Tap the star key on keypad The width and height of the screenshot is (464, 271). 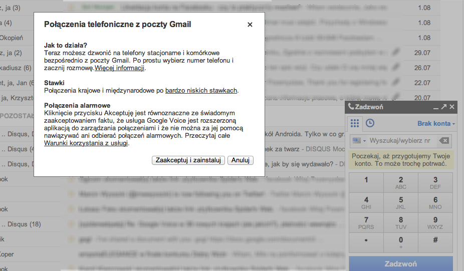point(366,242)
